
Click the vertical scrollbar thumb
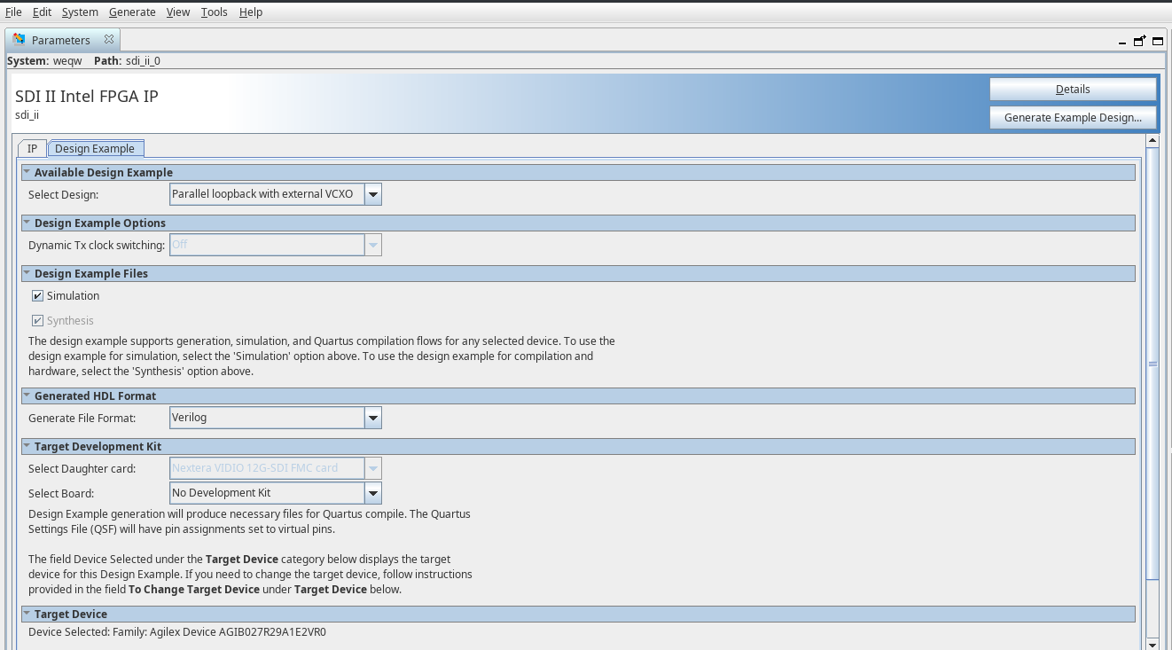(1152, 364)
